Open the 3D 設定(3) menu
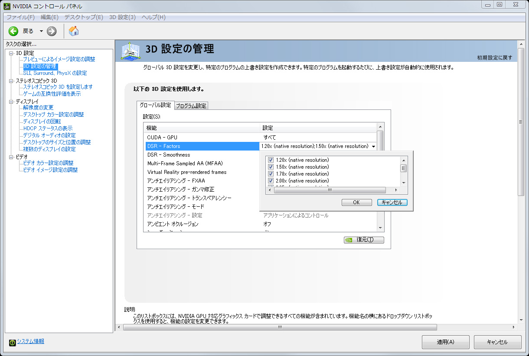Viewport: 529px width, 356px height. click(122, 17)
